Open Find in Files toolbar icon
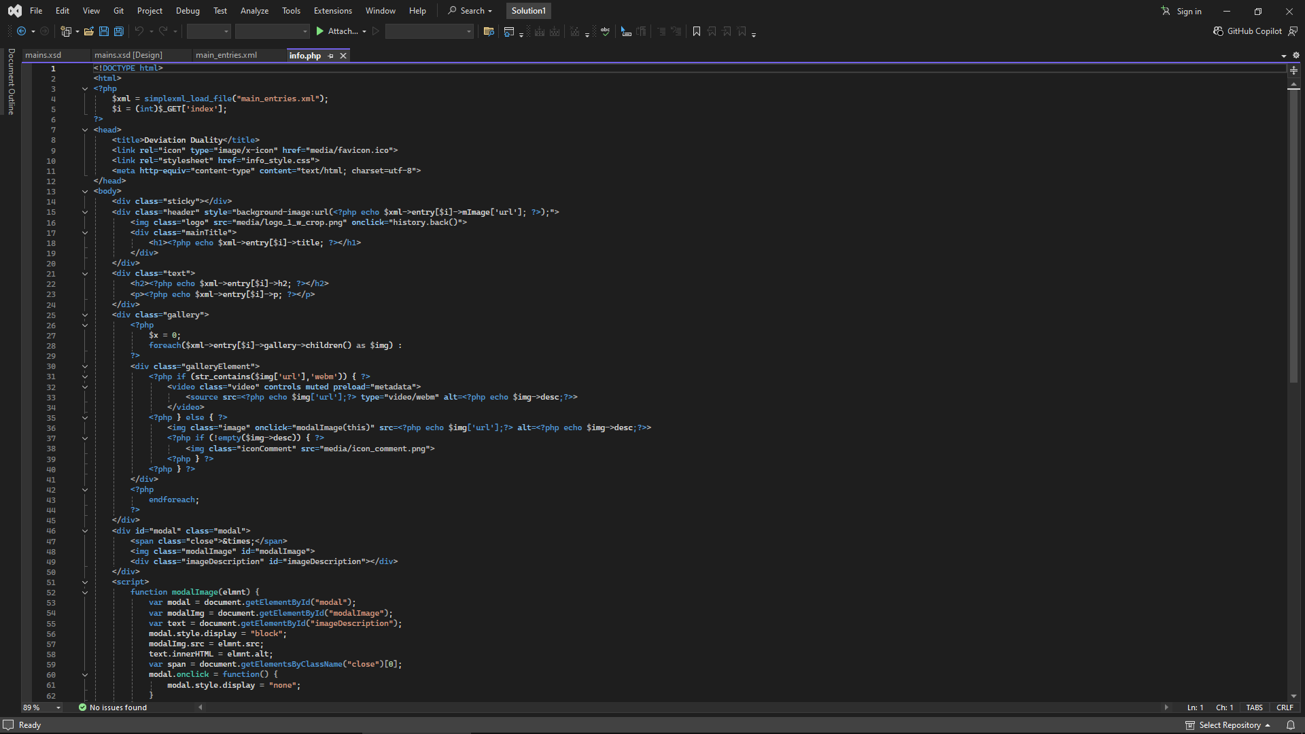The width and height of the screenshot is (1305, 734). (488, 31)
